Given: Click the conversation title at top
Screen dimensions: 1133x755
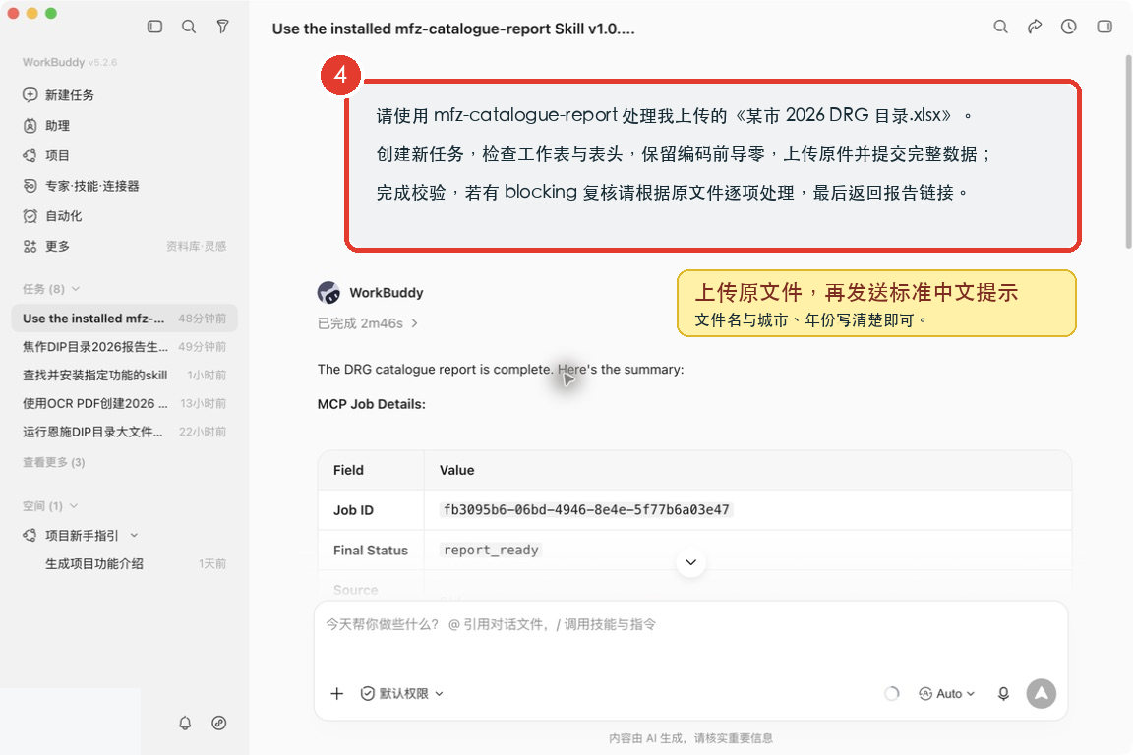Looking at the screenshot, I should tap(453, 29).
